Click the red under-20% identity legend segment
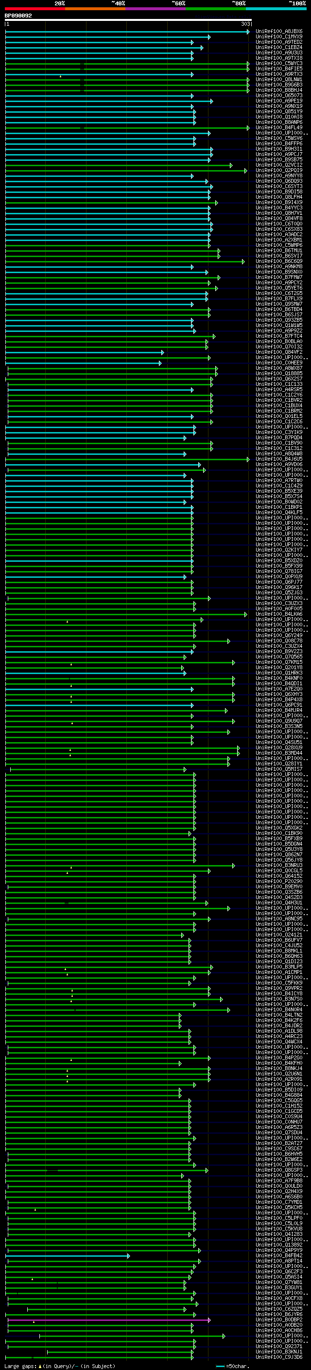Image resolution: width=311 pixels, height=1370 pixels. coord(35,9)
